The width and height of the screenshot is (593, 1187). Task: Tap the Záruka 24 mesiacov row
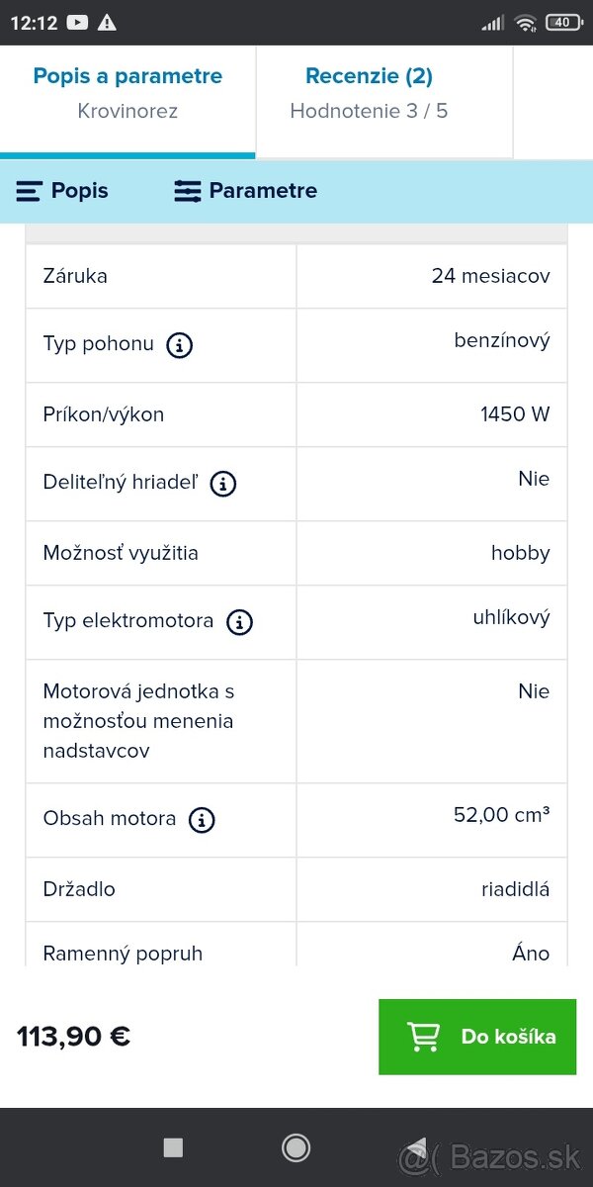296,276
